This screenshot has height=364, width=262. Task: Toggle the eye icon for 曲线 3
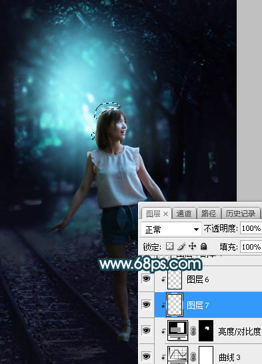[x=146, y=356]
